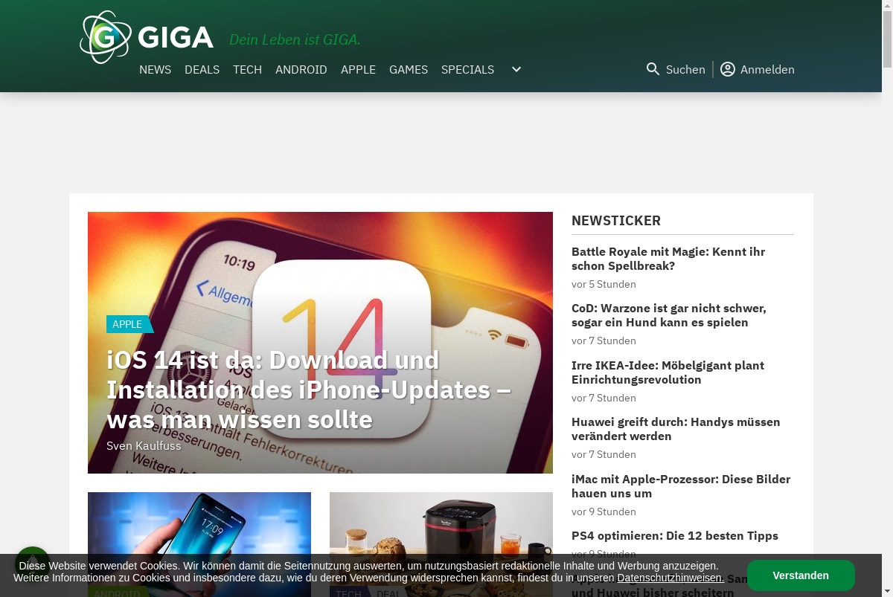893x597 pixels.
Task: Open the TECH menu item
Action: click(x=247, y=69)
